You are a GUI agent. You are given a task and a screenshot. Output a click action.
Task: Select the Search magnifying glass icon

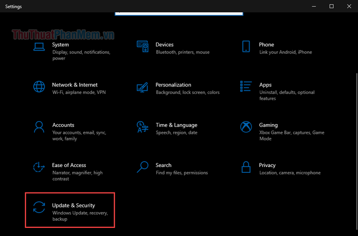coord(143,167)
